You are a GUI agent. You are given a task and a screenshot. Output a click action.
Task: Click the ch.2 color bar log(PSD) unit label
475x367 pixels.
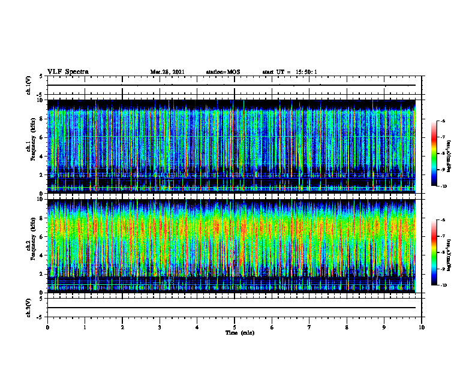pos(449,255)
